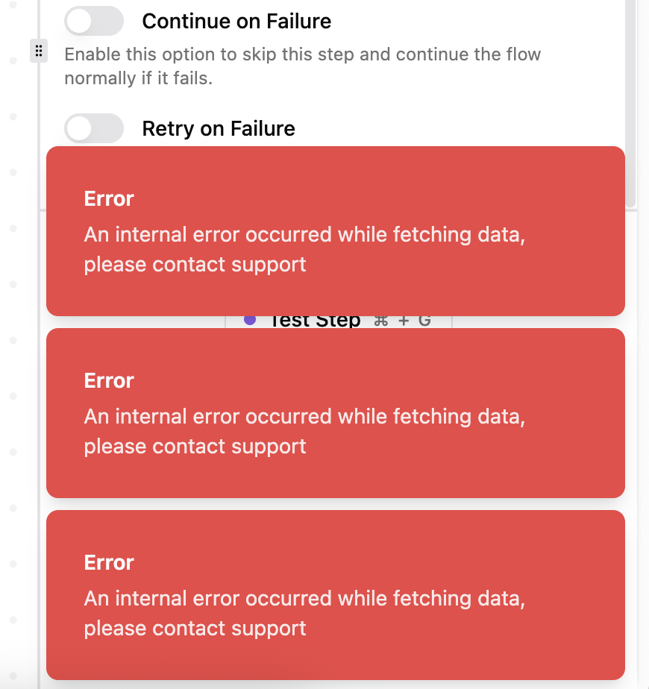
Task: Click the drag handle grip icon
Action: (39, 51)
